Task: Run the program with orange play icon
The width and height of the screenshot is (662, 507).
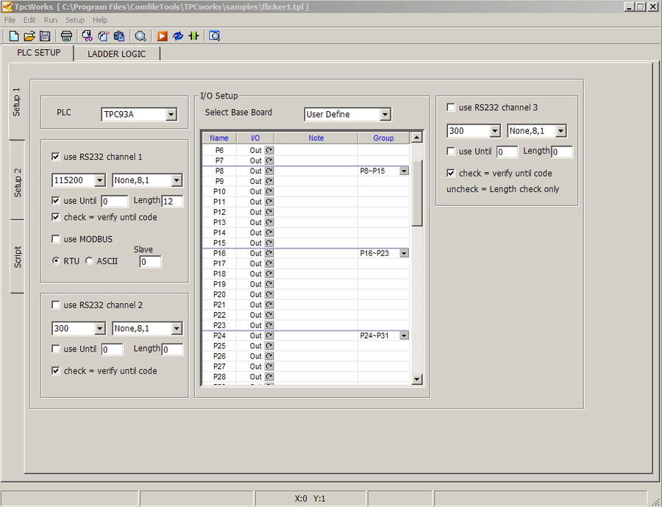Action: click(x=162, y=36)
